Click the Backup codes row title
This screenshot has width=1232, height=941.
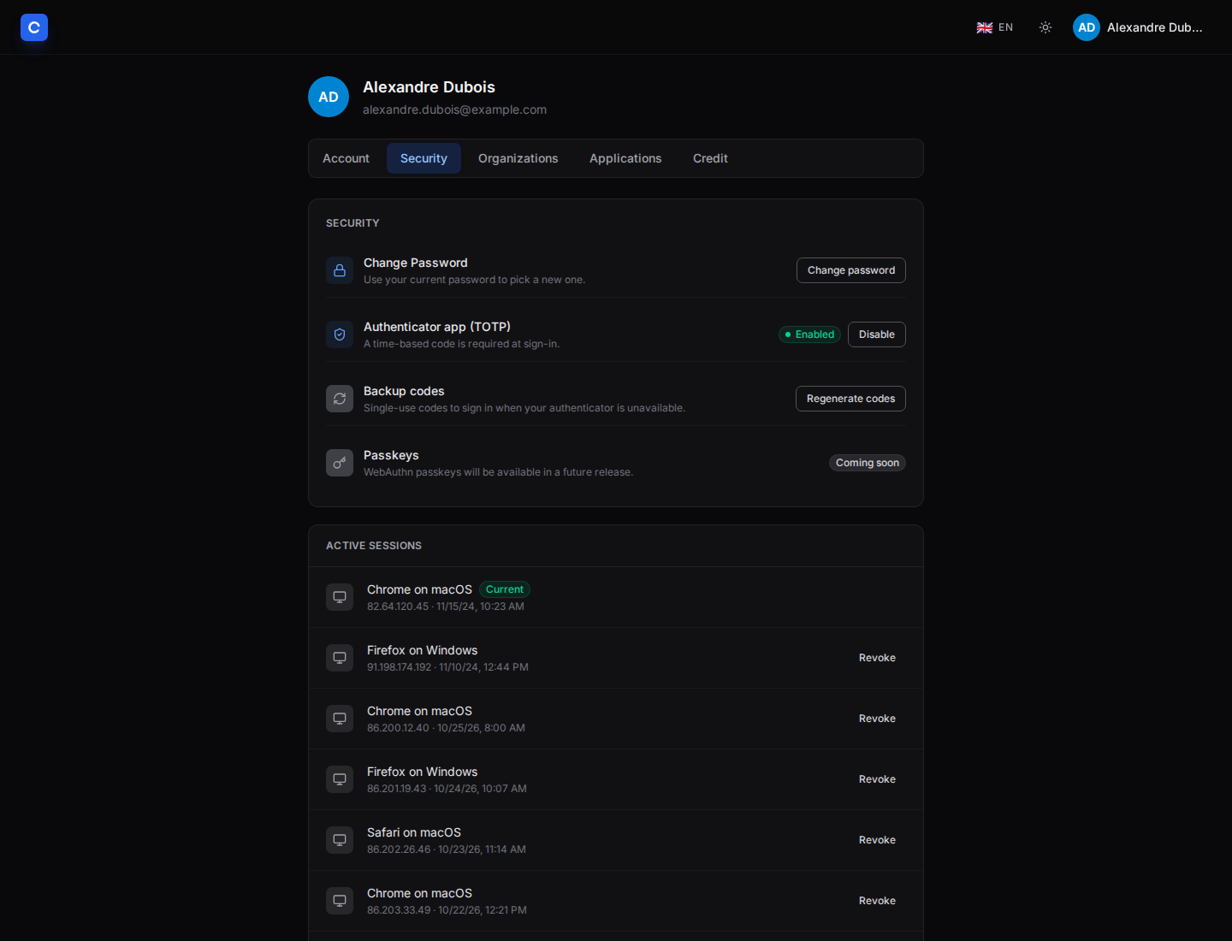point(404,391)
